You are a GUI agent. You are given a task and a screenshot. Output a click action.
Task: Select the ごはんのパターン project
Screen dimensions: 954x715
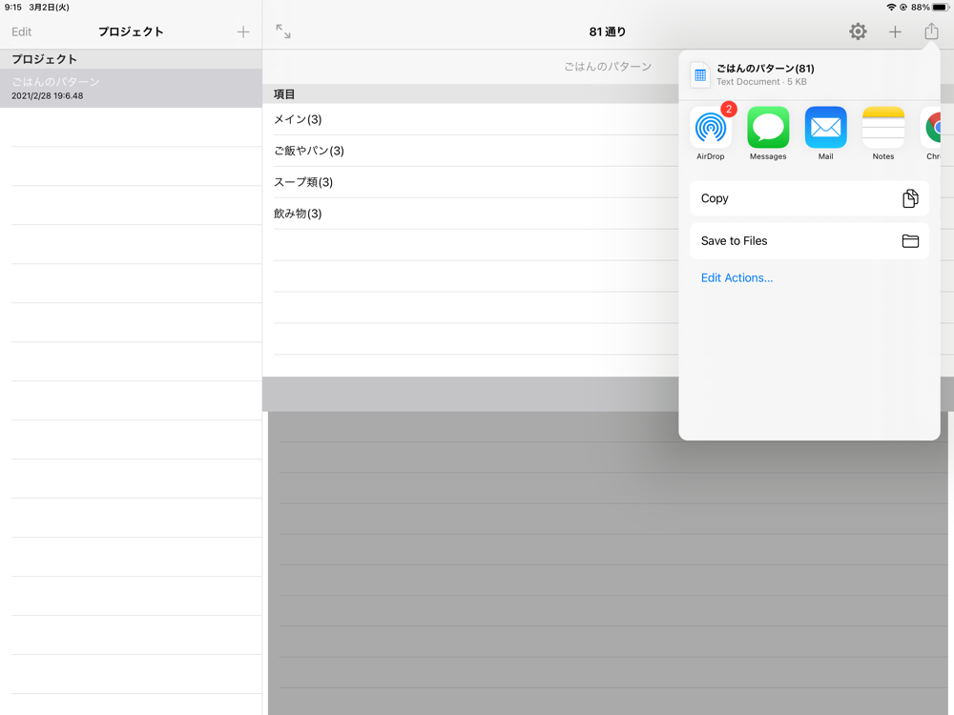[131, 88]
